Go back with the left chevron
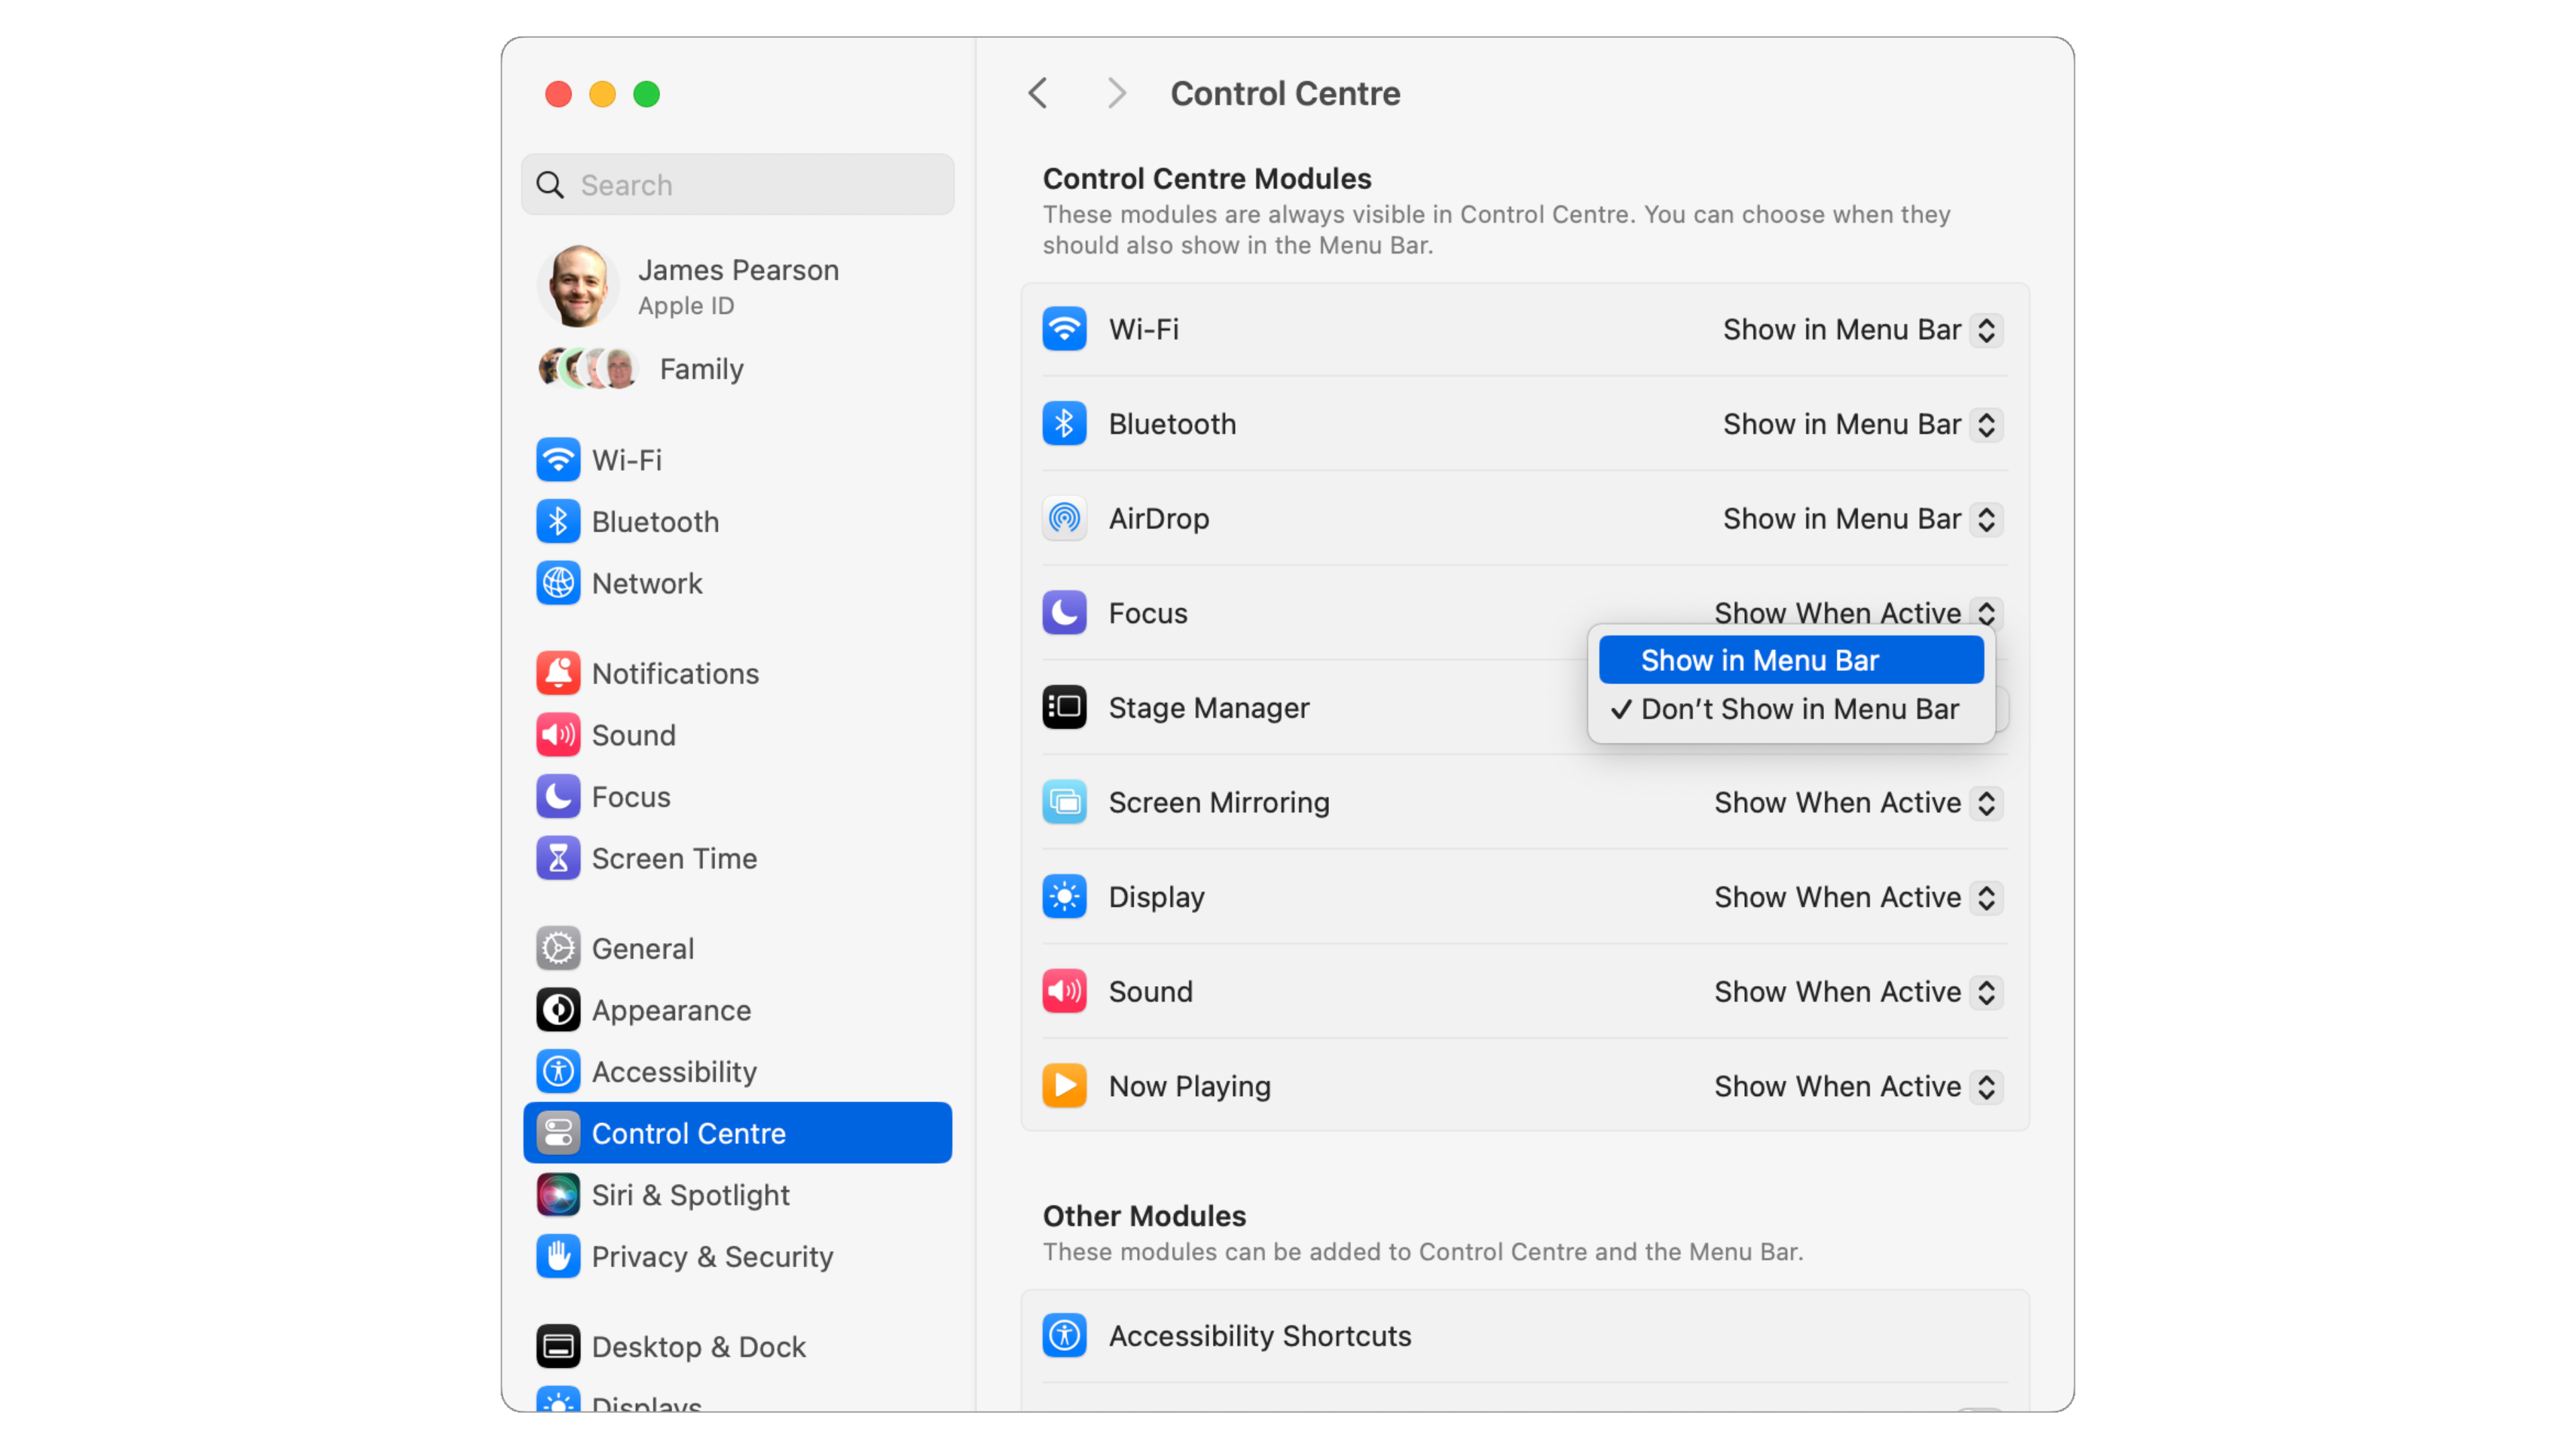 coord(1038,94)
